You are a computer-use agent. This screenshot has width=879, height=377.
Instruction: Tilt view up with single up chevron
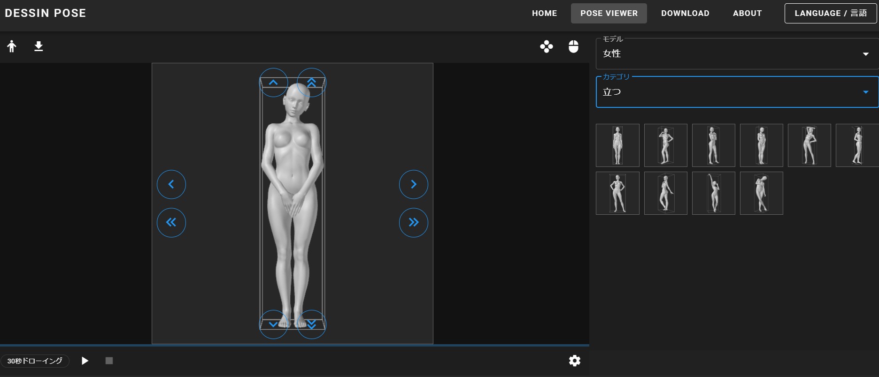273,83
